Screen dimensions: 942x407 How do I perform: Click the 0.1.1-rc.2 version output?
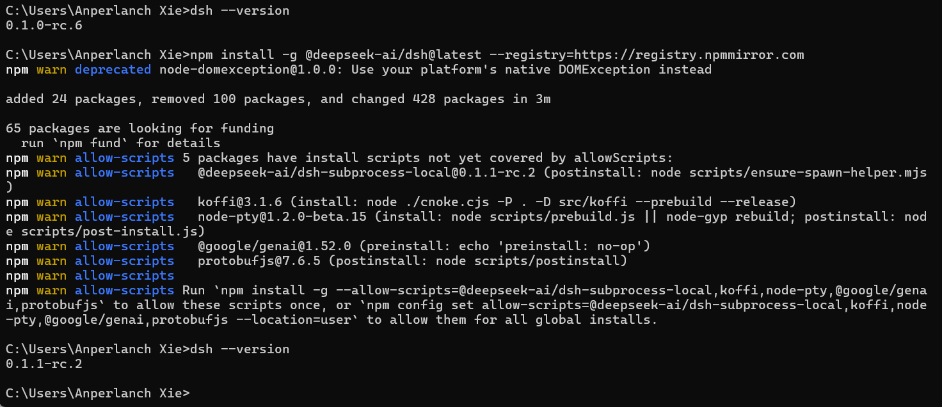[x=44, y=364]
